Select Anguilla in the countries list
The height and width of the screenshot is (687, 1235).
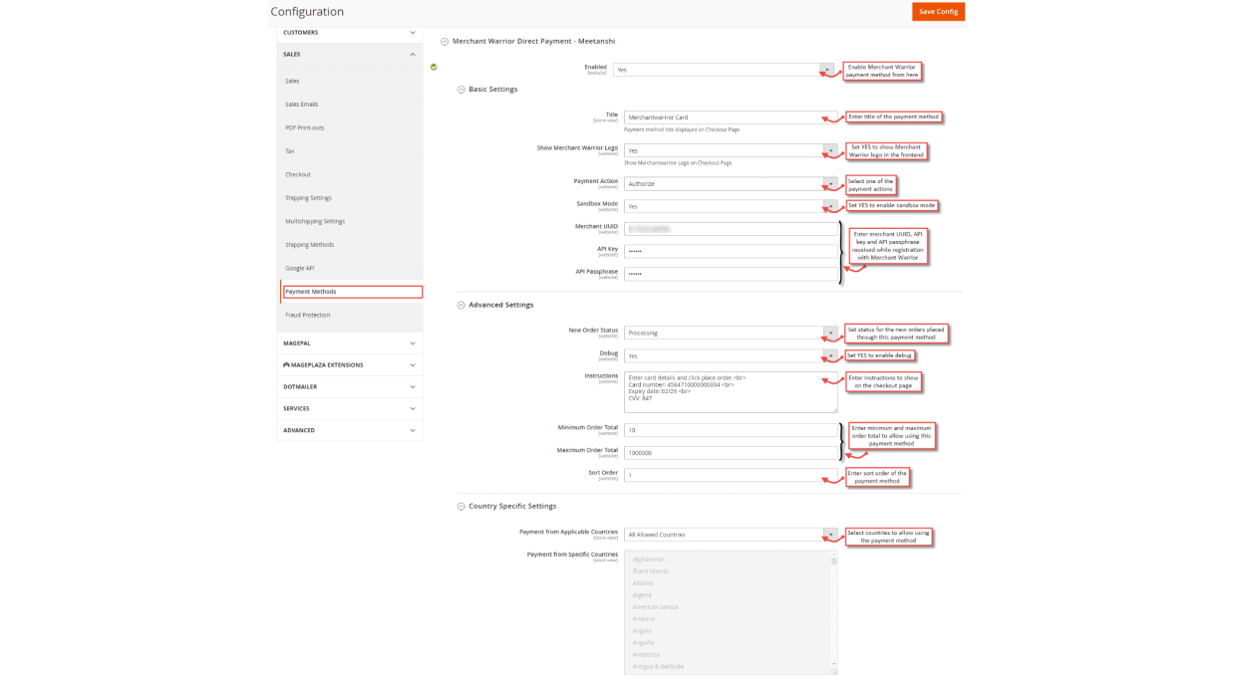[643, 643]
